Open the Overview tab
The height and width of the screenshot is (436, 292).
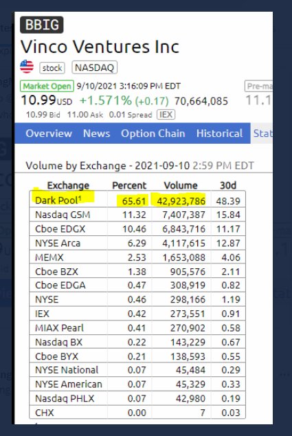pos(49,133)
